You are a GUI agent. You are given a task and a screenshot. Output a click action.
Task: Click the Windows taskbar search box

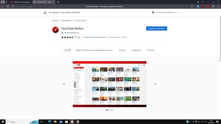tap(22, 122)
